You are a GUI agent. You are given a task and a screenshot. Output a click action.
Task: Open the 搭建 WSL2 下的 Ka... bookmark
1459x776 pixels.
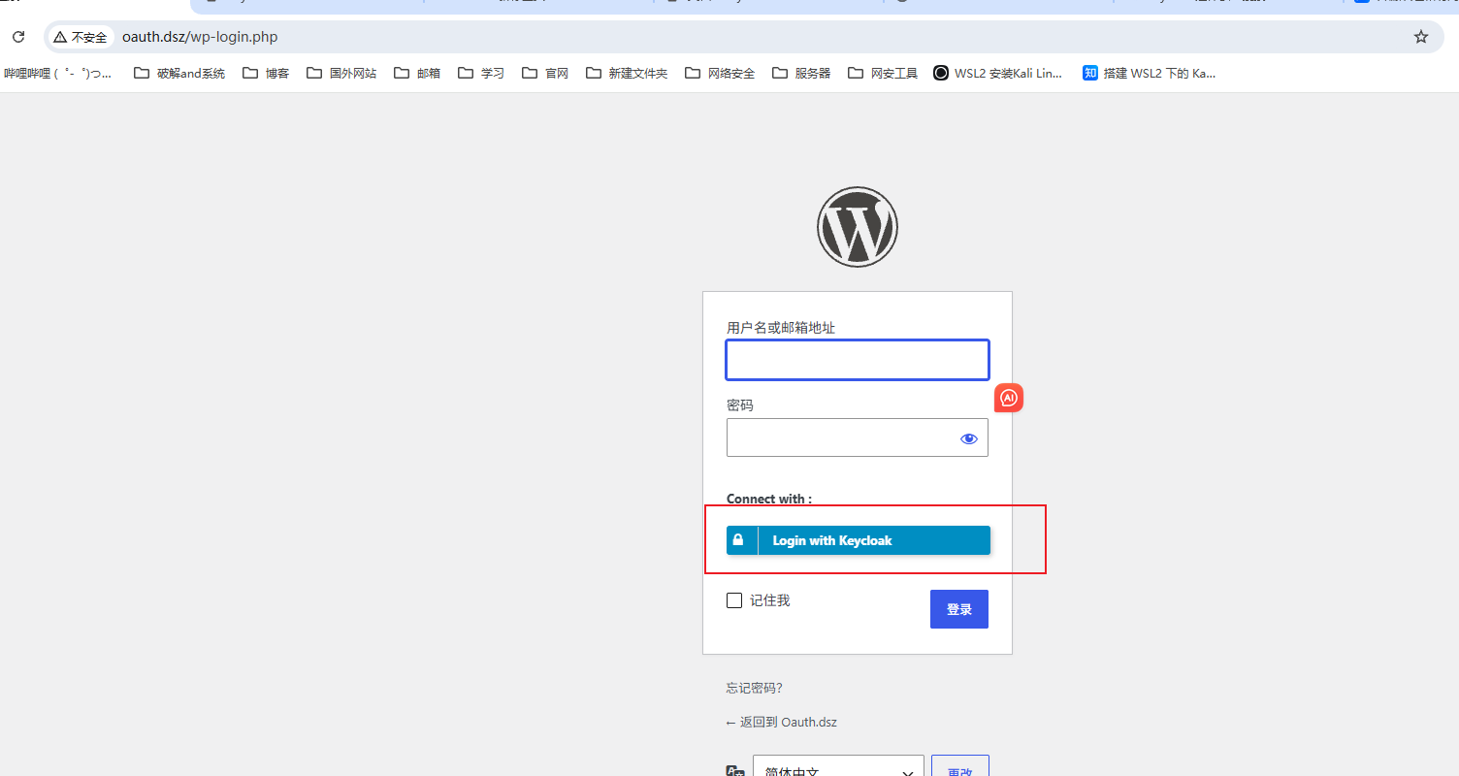(1150, 73)
